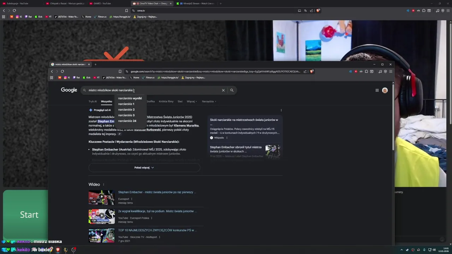
Task: Open "TOP 10 NAJMŁODSZYCH ZWYCIĘZCÓW" video link
Action: [x=157, y=230]
